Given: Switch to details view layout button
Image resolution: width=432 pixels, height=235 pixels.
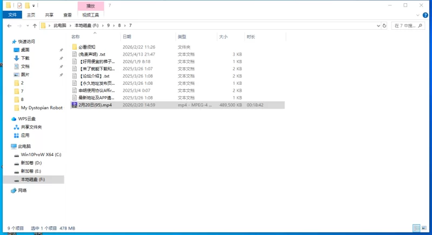Looking at the screenshot, I should [x=416, y=228].
